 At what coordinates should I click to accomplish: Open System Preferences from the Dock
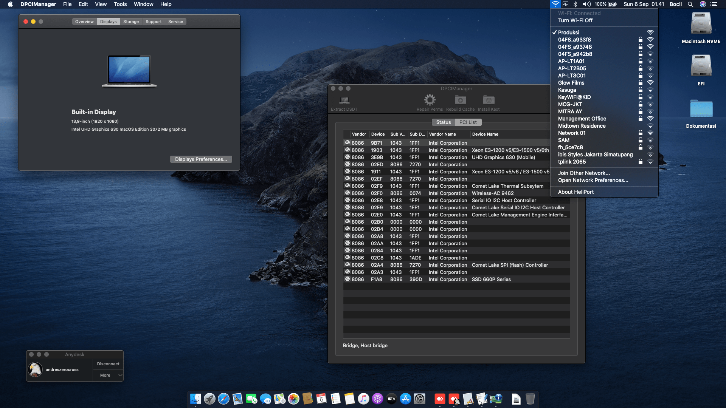419,399
